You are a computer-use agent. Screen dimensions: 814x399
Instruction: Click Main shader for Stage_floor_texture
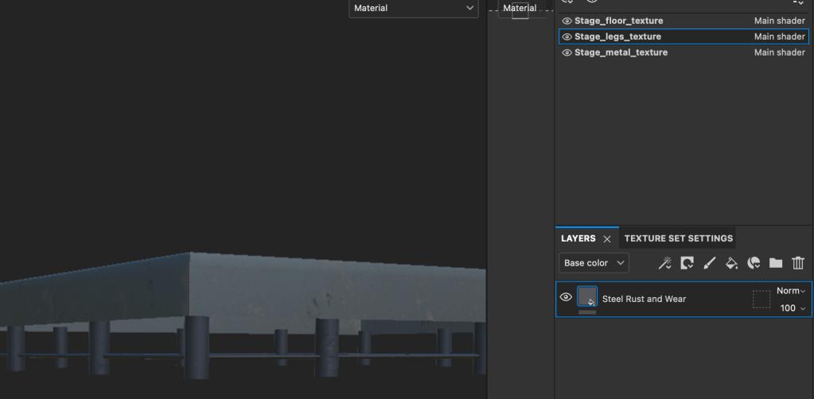click(779, 21)
